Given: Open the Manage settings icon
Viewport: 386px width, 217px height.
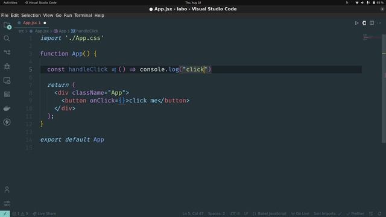Looking at the screenshot, I should click(7, 203).
